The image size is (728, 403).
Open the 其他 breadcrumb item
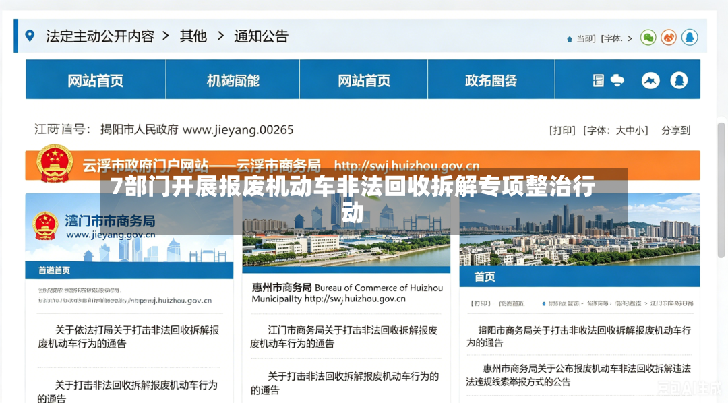193,36
